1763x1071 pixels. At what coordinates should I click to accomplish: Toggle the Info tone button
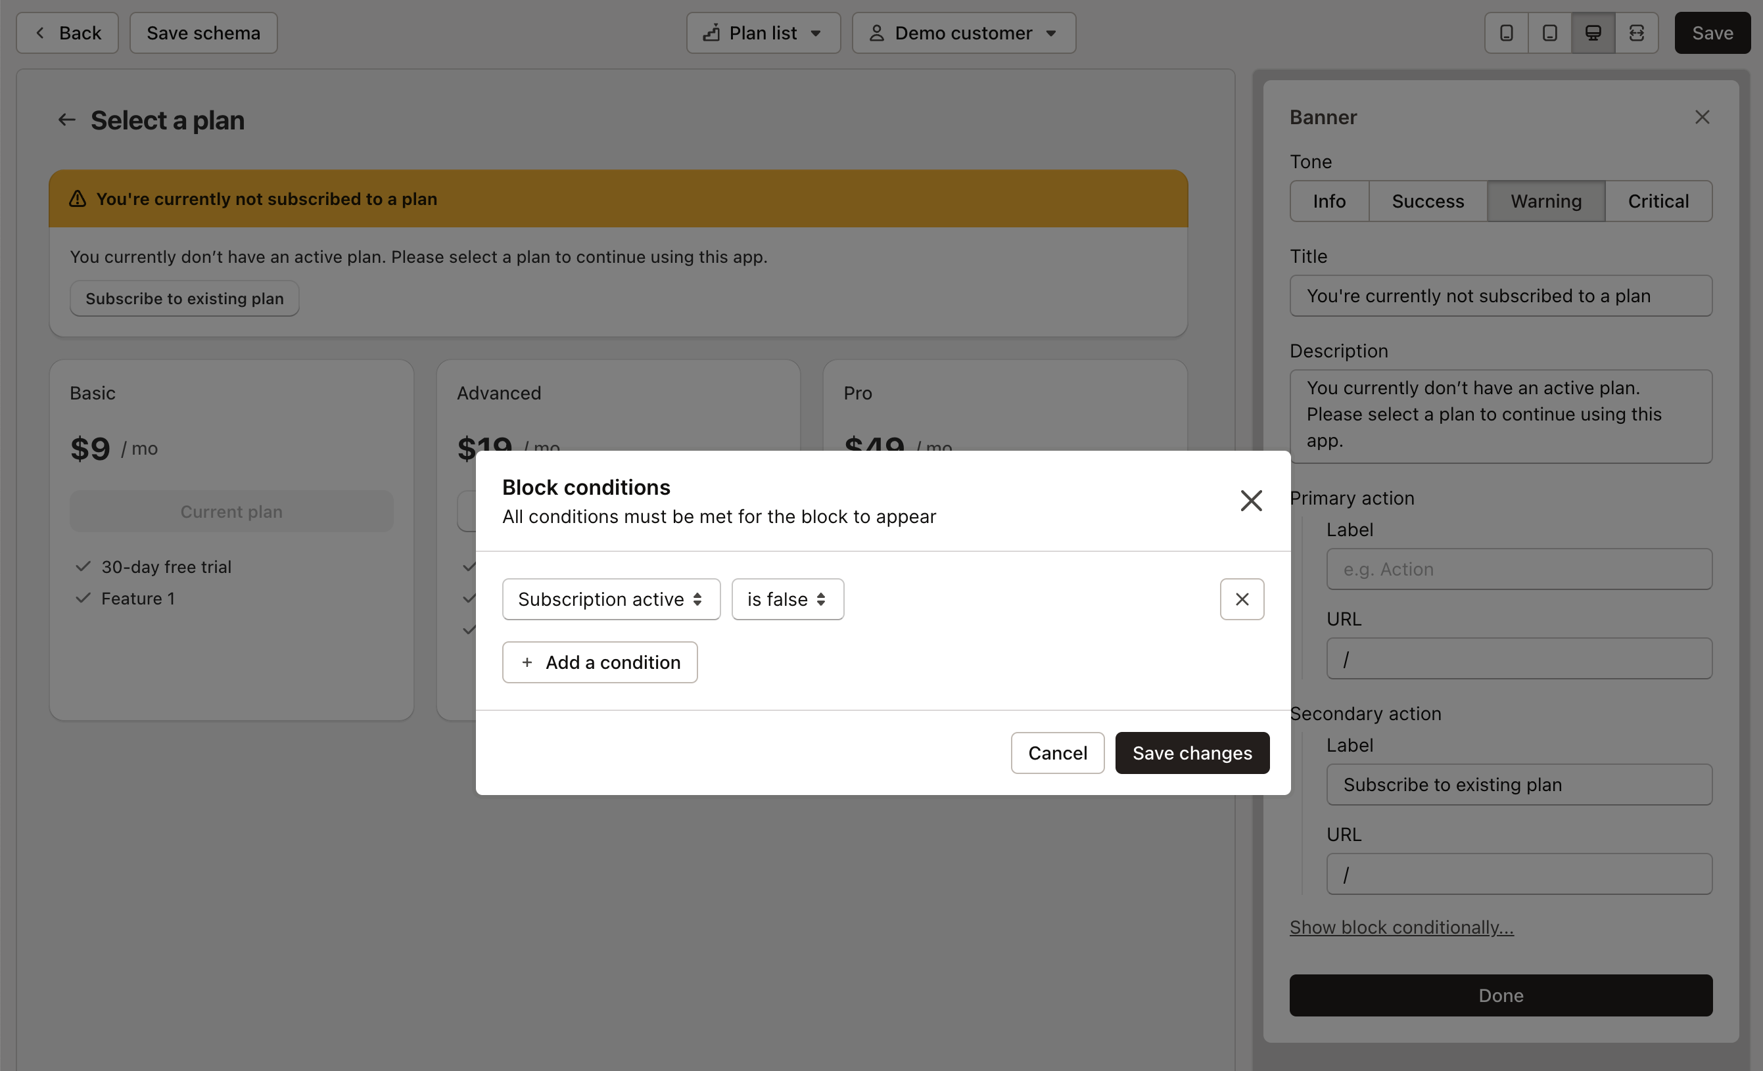(1330, 200)
